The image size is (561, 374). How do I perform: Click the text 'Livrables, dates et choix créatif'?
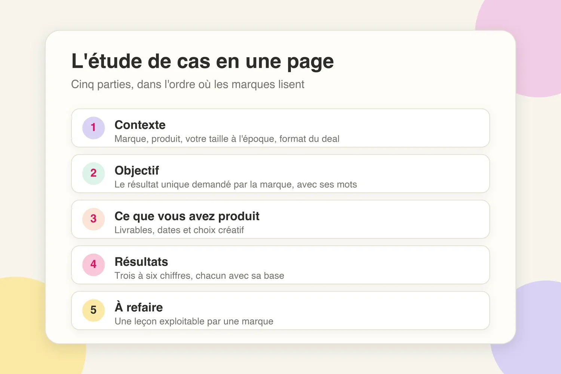(x=179, y=230)
